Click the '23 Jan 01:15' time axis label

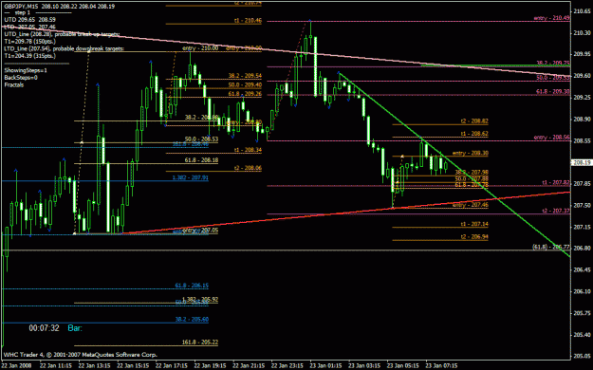coord(325,366)
